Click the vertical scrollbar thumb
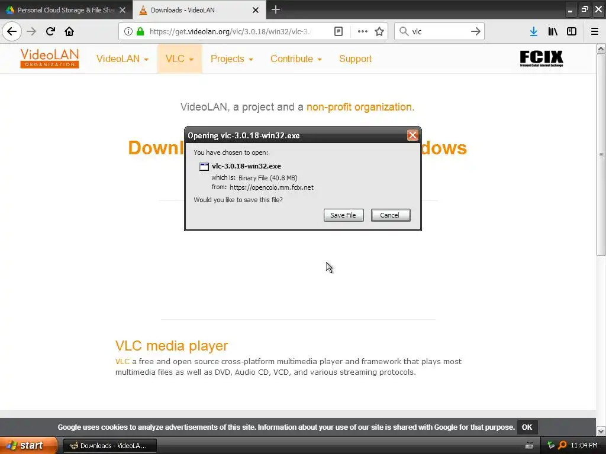Image resolution: width=606 pixels, height=454 pixels. 601,155
